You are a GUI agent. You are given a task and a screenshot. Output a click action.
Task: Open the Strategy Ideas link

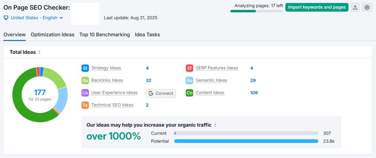[x=106, y=68]
